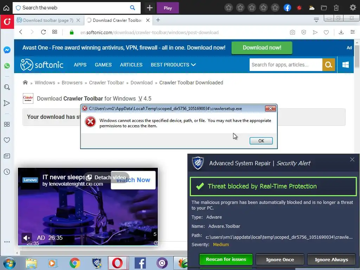Click the green Download now! ad button
Viewport: 360px width, 270px height.
[262, 48]
